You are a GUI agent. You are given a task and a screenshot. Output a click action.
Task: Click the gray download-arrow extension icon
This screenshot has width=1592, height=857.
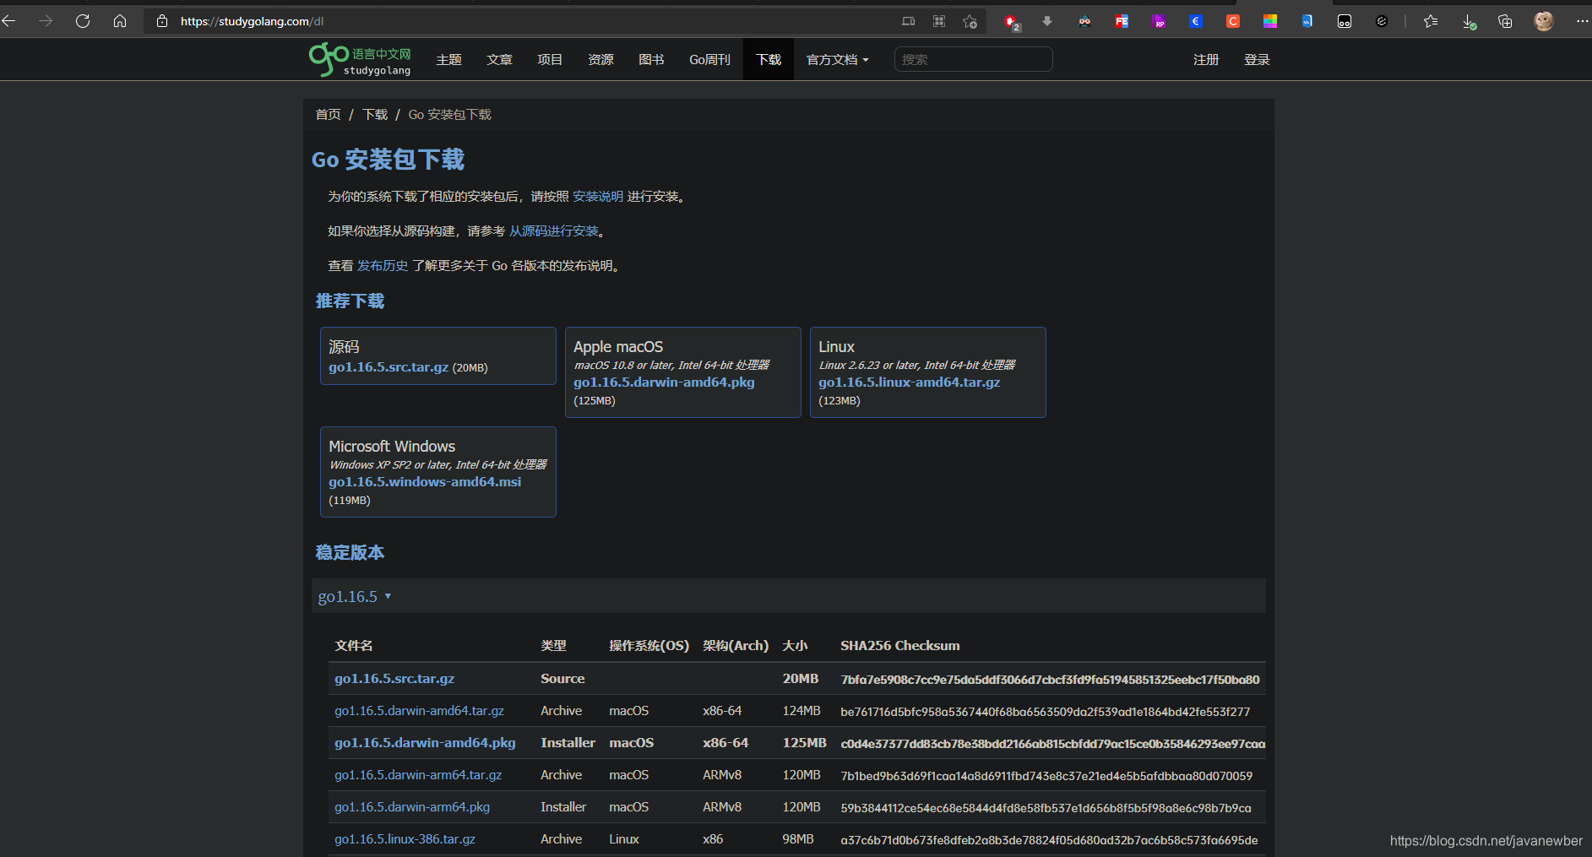[1047, 21]
